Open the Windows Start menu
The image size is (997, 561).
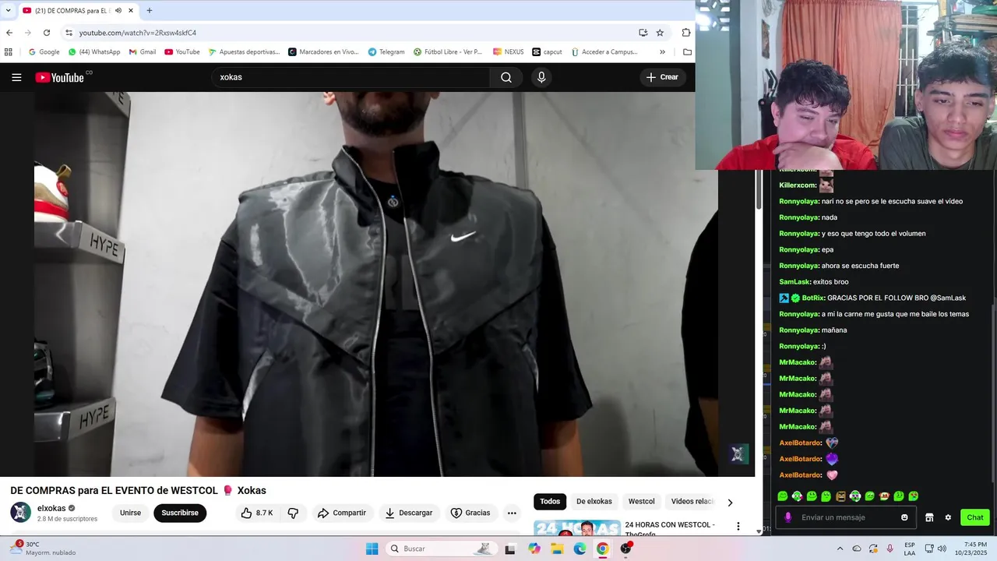click(x=372, y=549)
